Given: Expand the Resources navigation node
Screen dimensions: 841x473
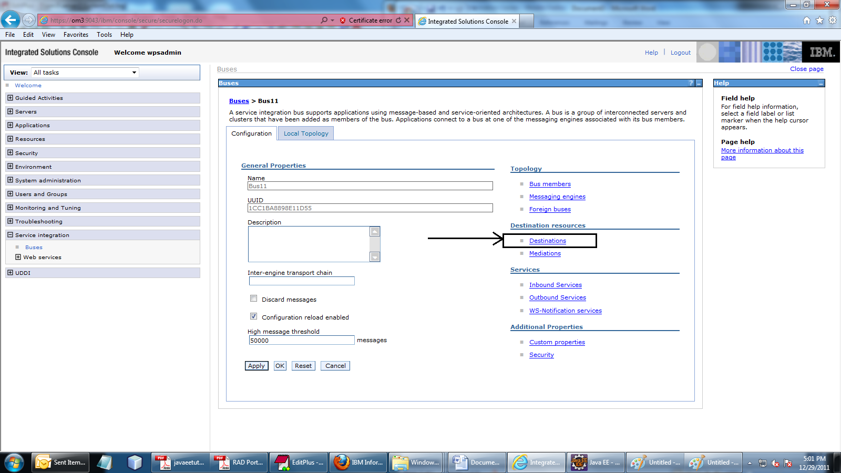Looking at the screenshot, I should pyautogui.click(x=10, y=139).
